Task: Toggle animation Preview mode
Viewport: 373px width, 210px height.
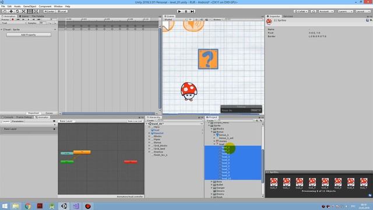Action: coord(5,19)
